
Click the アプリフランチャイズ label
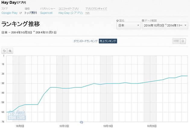click(96, 9)
